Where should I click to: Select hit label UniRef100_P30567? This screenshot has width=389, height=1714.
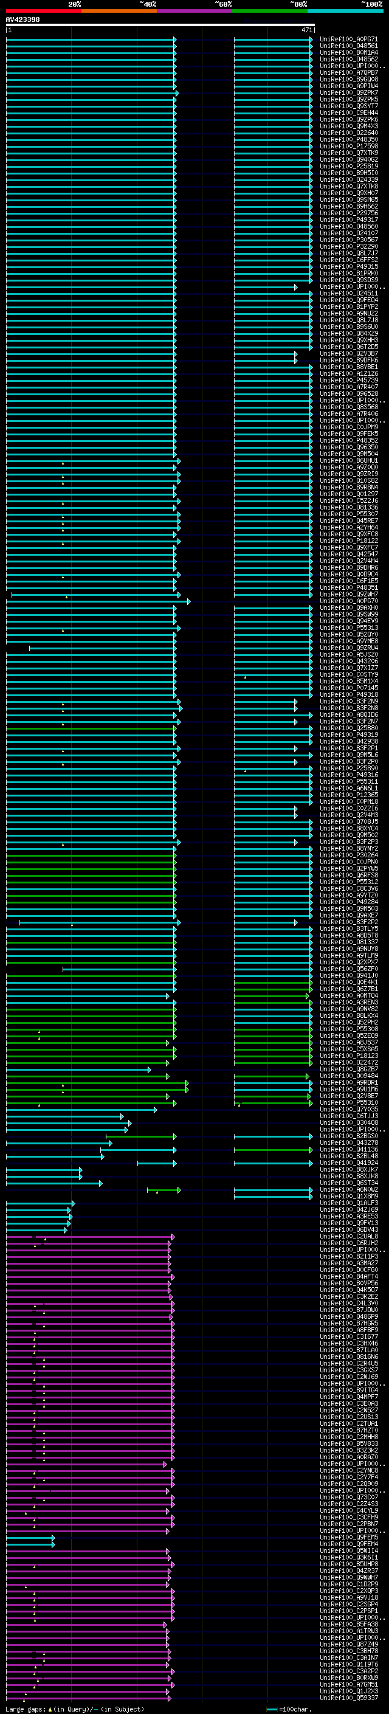349,240
